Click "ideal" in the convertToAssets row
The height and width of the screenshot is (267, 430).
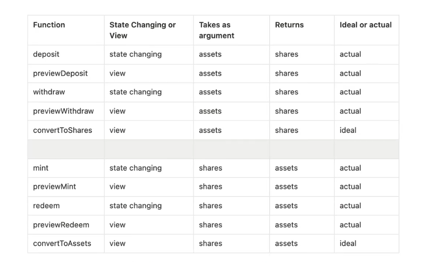tap(348, 243)
